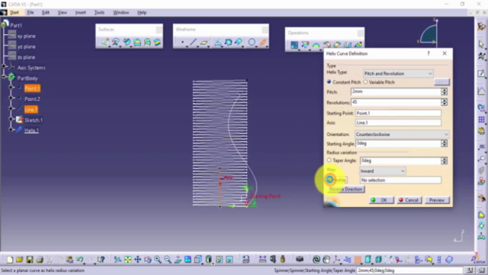Select the Line tool in Wireframe toolbar

[193, 42]
